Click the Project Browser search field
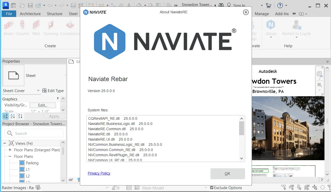 click(x=34, y=133)
